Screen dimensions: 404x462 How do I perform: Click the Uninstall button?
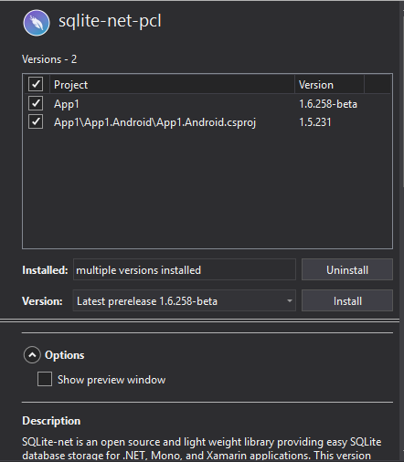point(347,269)
